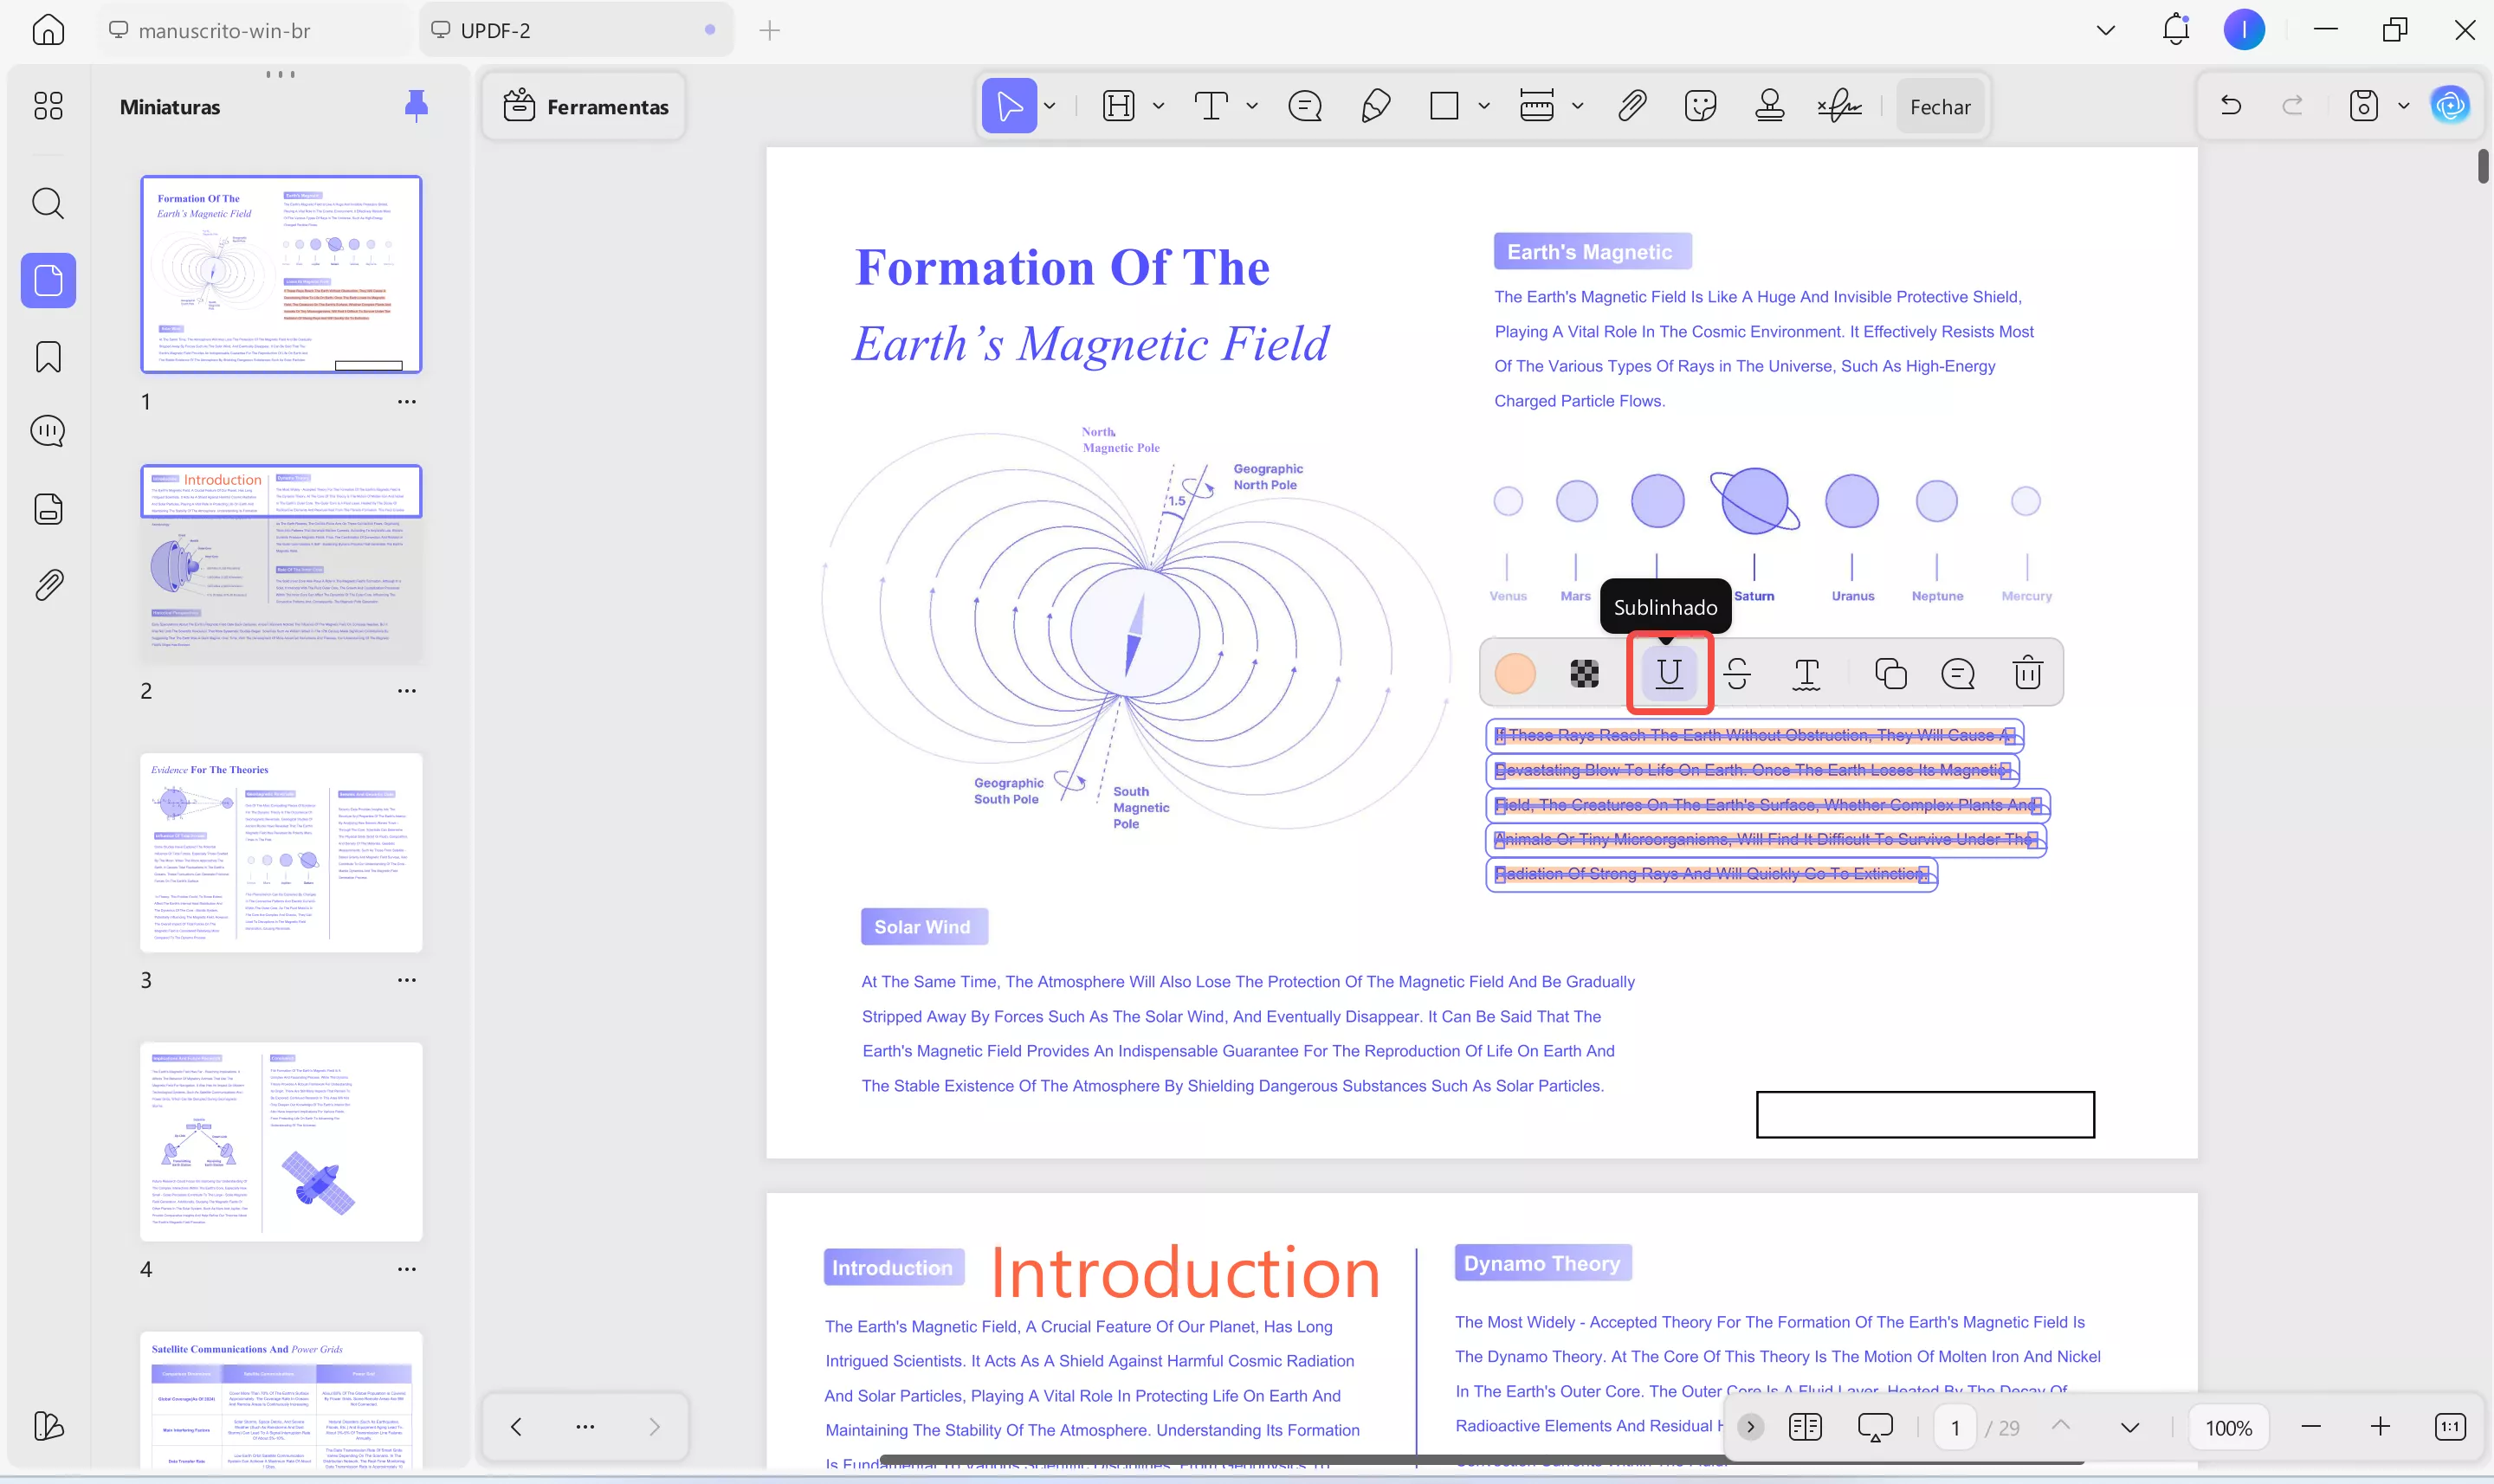Toggle two-page reading view icon

[x=1805, y=1427]
